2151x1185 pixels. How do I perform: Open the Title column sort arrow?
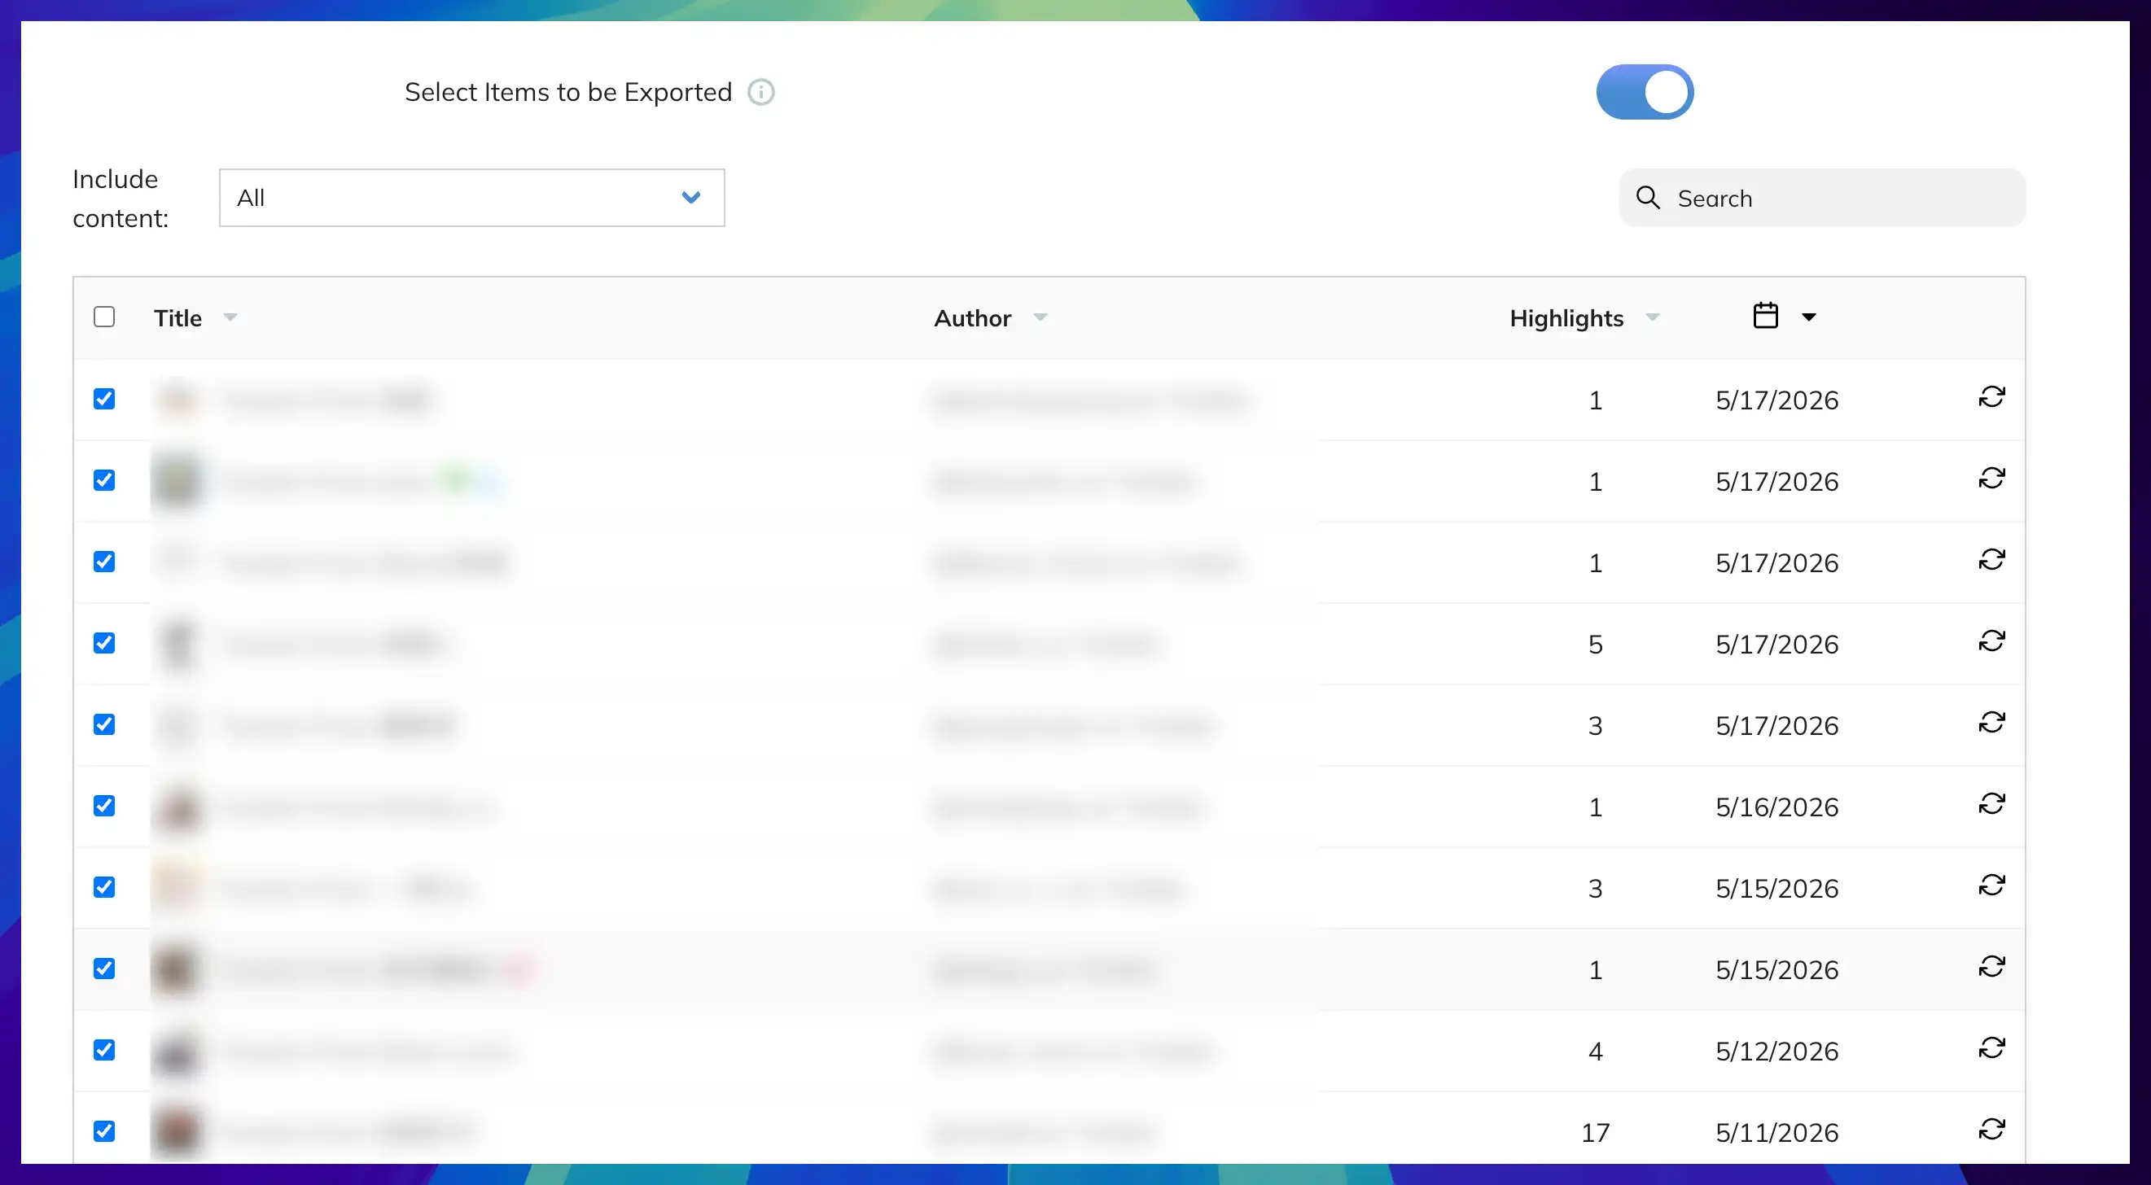pos(230,317)
